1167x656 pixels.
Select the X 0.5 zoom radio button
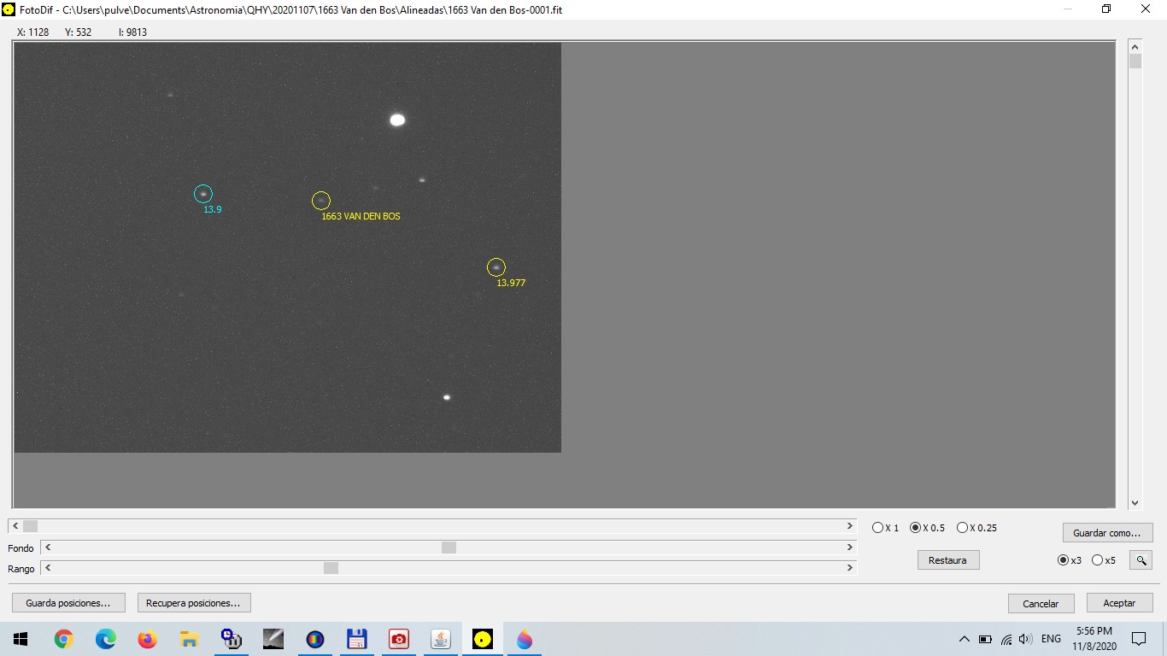pyautogui.click(x=927, y=528)
